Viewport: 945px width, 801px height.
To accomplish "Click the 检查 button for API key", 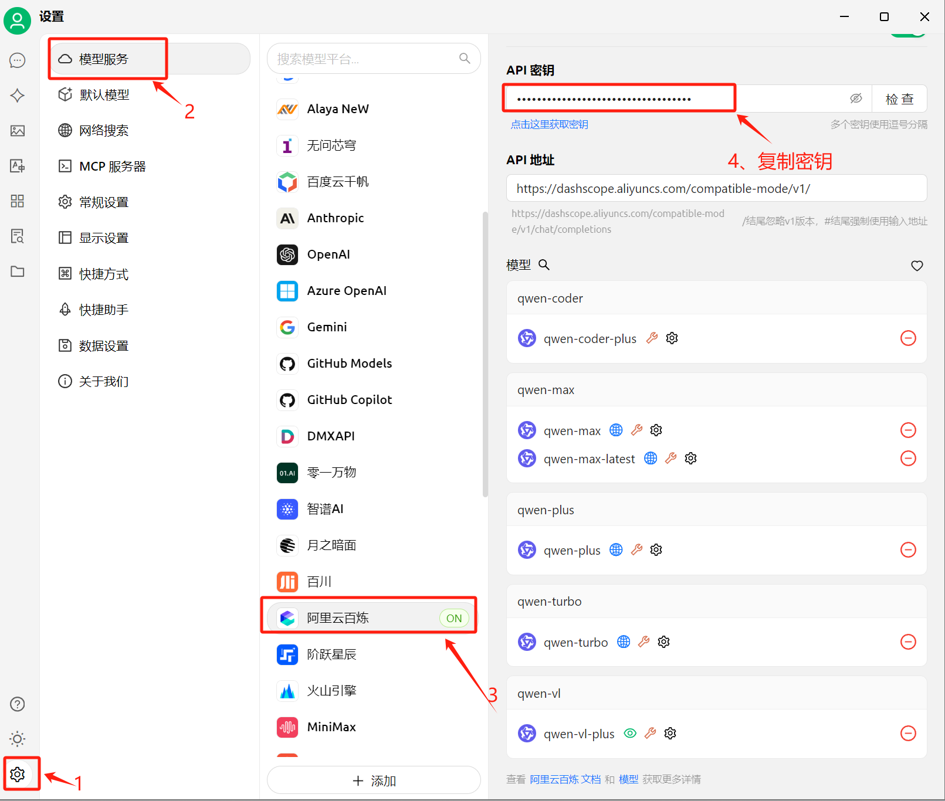I will [899, 99].
